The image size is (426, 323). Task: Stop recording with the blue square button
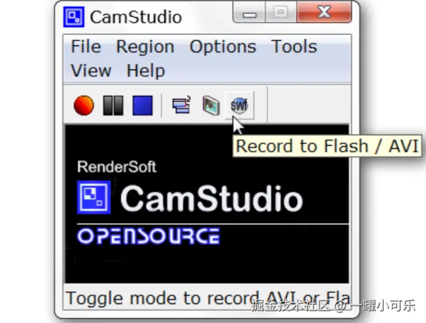pos(143,106)
